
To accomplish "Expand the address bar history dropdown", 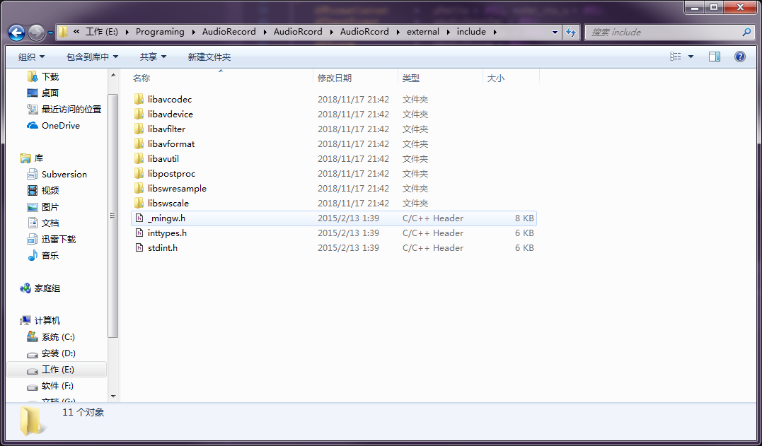I will pos(555,32).
